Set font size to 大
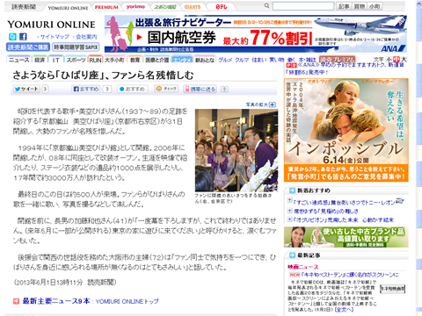422x316 pixels. [404, 60]
